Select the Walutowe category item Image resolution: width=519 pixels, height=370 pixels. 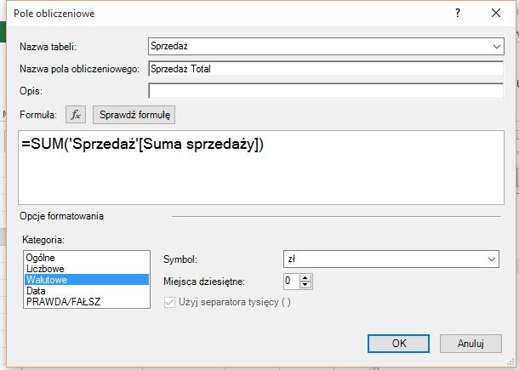pos(87,280)
